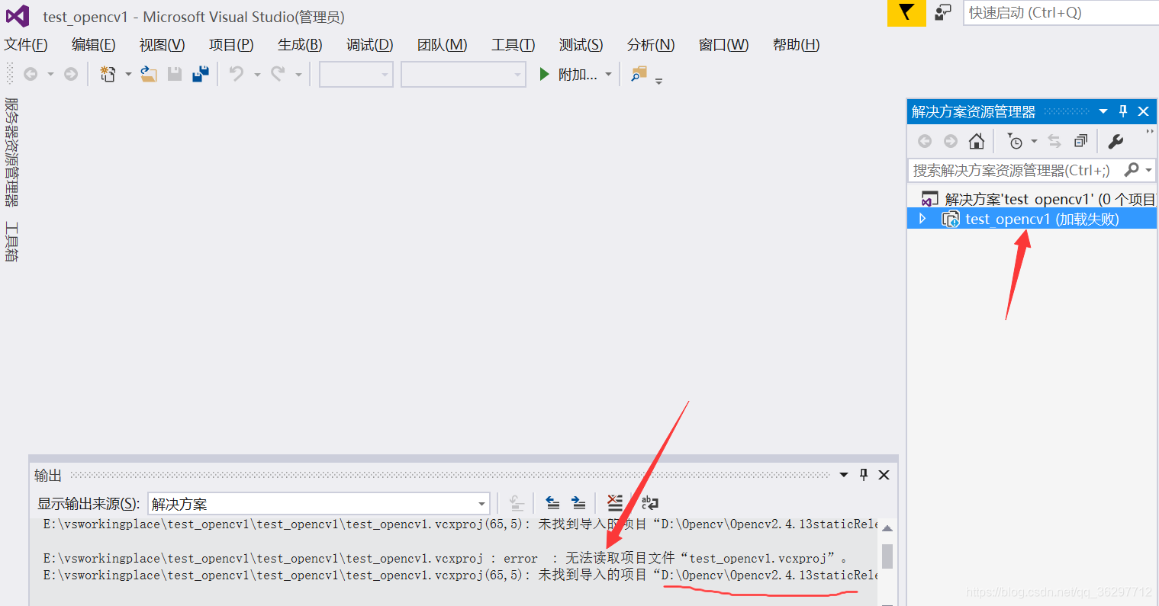Click the Find in Files icon

coord(639,74)
